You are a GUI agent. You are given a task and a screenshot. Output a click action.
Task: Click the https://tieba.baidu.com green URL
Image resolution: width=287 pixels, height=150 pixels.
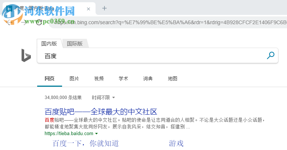click(69, 134)
